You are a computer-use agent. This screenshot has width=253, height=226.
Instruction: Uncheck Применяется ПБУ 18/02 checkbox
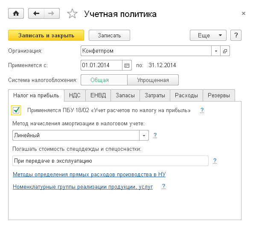[16, 110]
